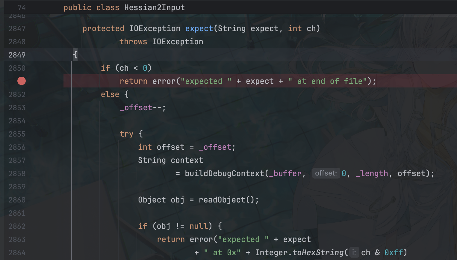457x260 pixels.
Task: Click the 'at end of file' string literal
Action: coord(327,81)
